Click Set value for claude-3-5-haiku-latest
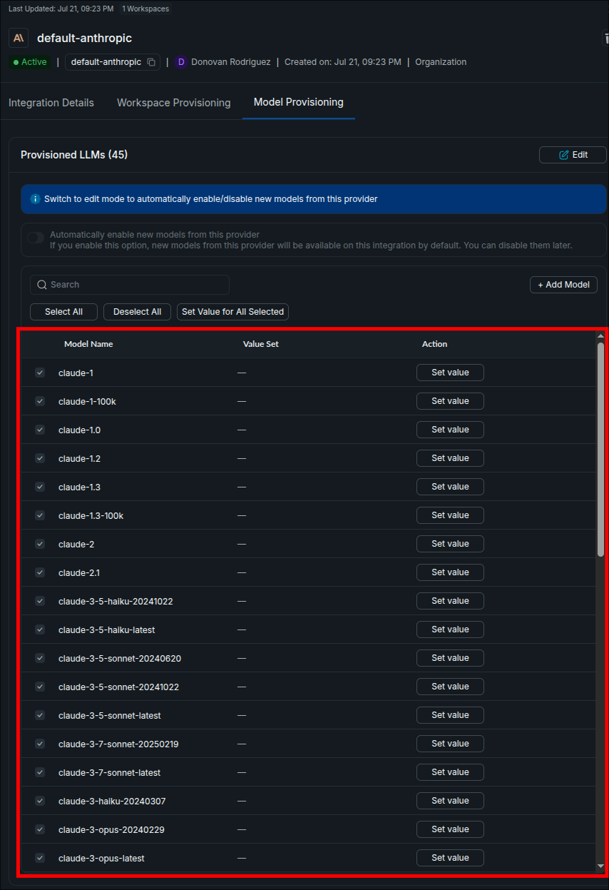 click(x=450, y=629)
